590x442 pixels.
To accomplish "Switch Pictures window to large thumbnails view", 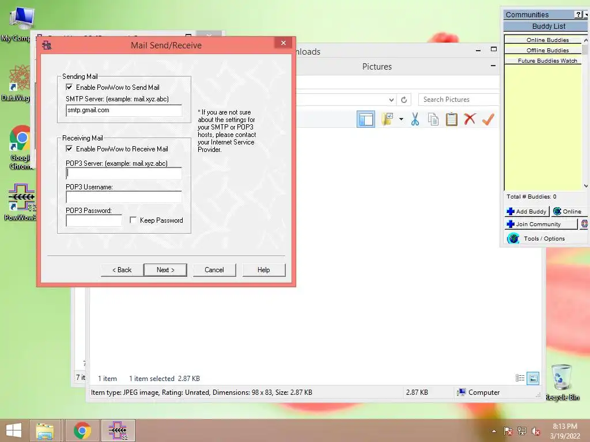I will pos(533,378).
